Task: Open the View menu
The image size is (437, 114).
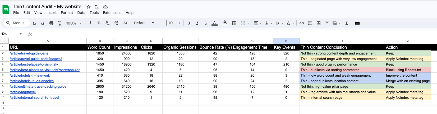Action: click(38, 13)
